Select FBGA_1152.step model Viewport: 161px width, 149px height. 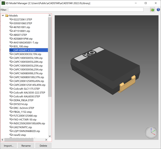tap(23, 112)
